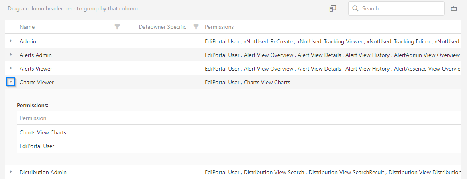Screen dimensions: 467x179
Task: Expand the Alerts Admin row
Action: click(x=11, y=55)
